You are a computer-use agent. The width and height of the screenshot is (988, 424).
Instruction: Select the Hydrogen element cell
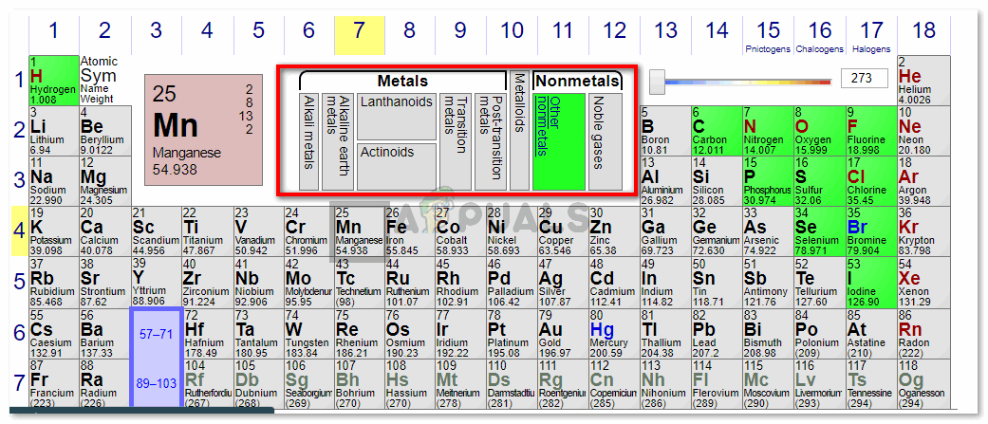click(x=53, y=80)
